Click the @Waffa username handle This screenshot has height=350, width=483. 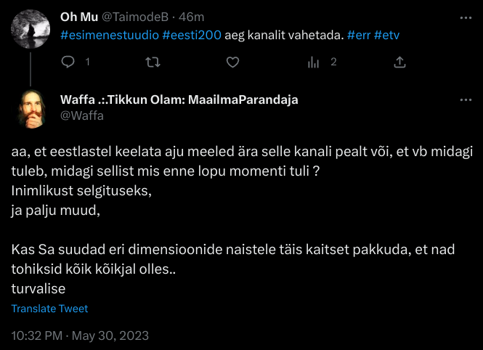point(82,115)
